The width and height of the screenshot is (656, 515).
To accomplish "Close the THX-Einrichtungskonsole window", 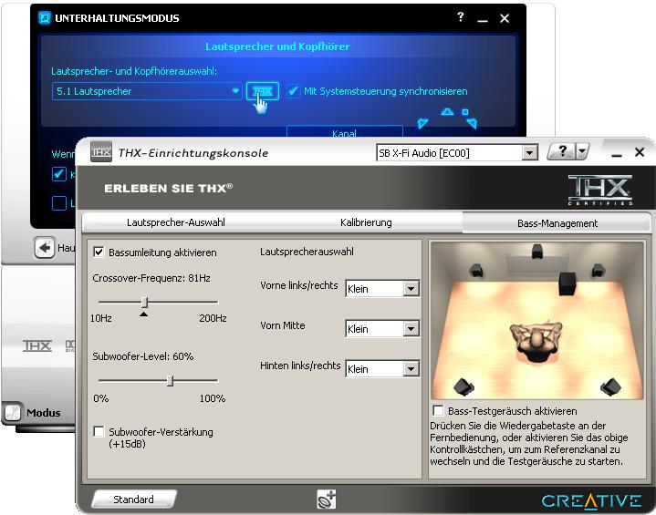I will click(640, 152).
